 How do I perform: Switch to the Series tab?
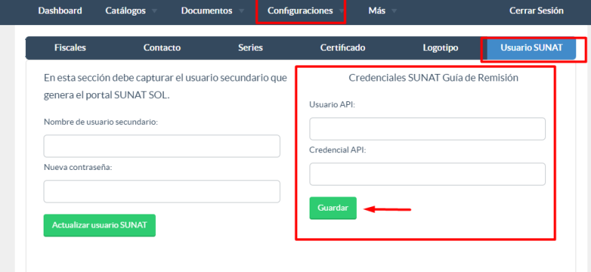pyautogui.click(x=250, y=48)
